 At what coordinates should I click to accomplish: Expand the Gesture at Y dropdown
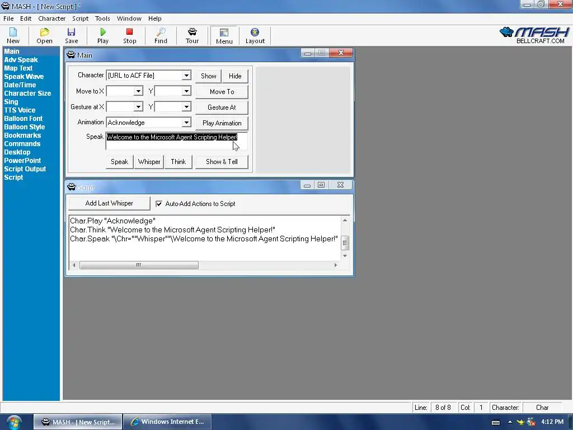186,107
